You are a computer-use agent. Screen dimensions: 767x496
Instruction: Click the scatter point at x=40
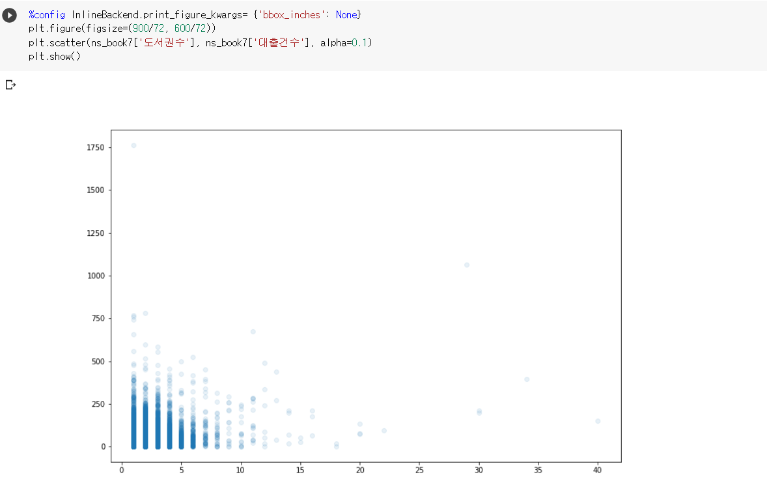[598, 421]
